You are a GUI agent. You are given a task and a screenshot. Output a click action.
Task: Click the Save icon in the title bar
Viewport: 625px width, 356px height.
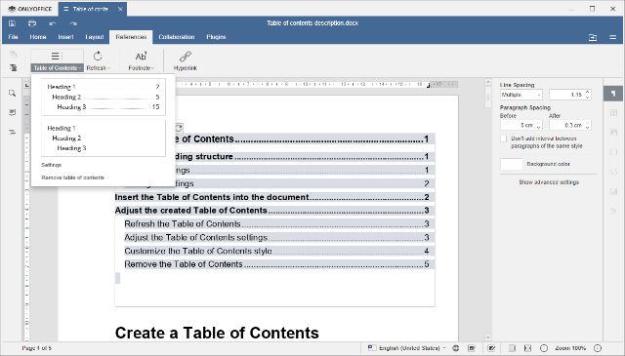point(12,23)
